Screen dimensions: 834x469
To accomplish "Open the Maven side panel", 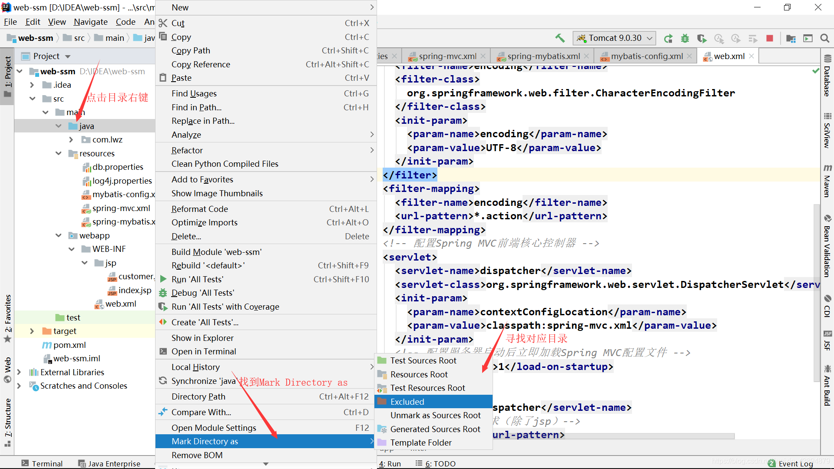I will click(x=827, y=181).
